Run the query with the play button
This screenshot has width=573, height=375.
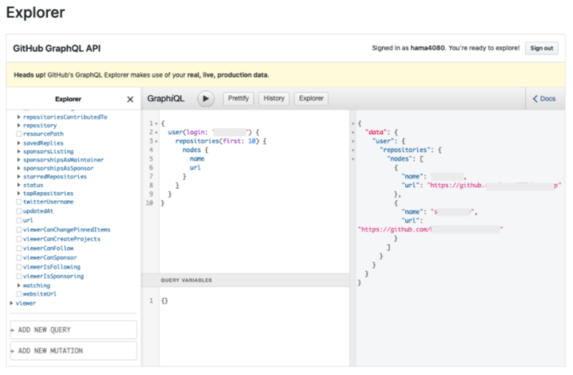click(205, 98)
